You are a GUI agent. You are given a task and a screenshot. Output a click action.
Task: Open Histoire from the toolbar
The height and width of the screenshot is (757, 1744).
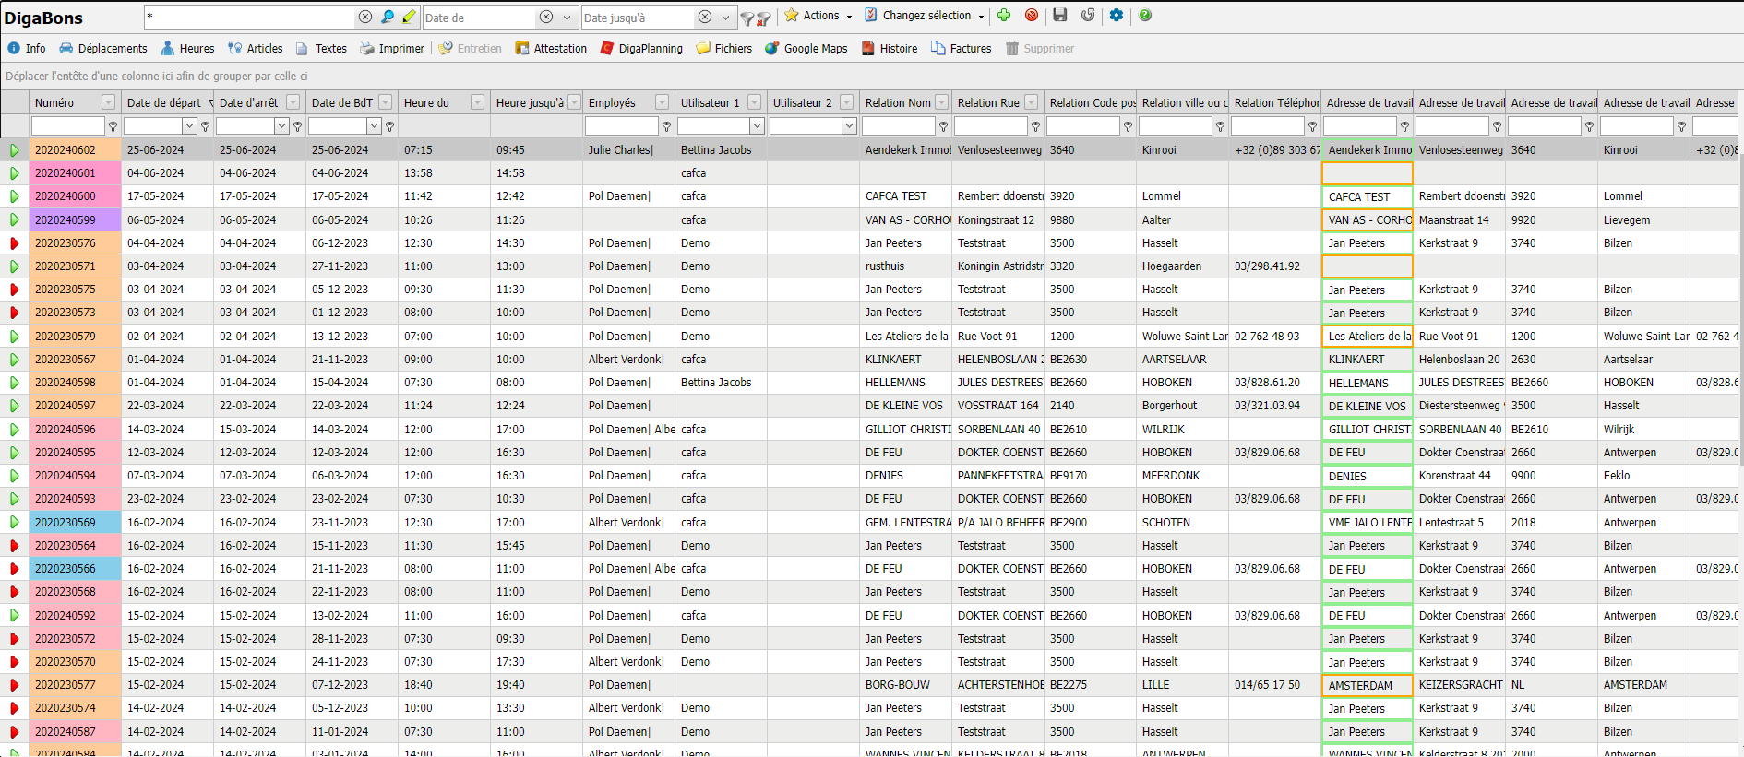890,49
